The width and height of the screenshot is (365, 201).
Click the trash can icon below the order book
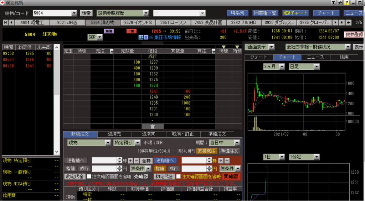(153, 126)
